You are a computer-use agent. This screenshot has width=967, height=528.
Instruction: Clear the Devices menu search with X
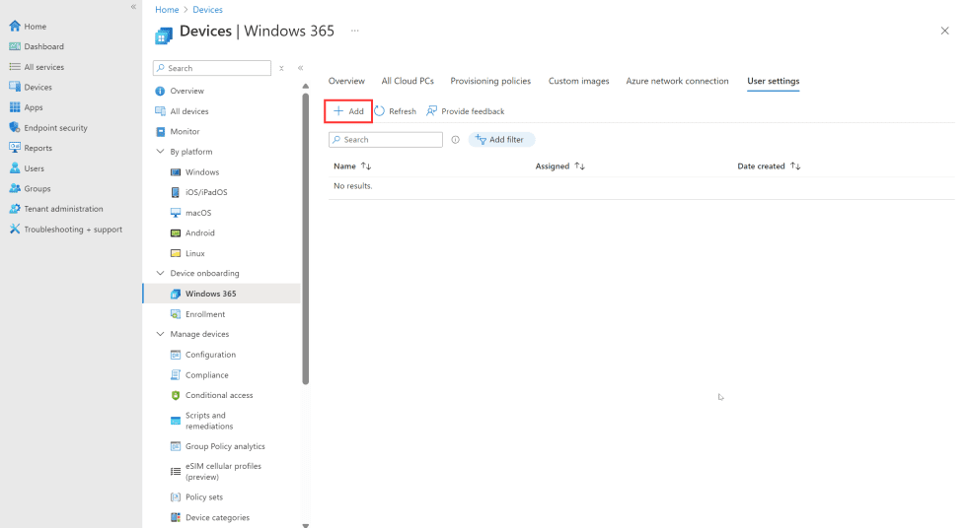click(281, 68)
